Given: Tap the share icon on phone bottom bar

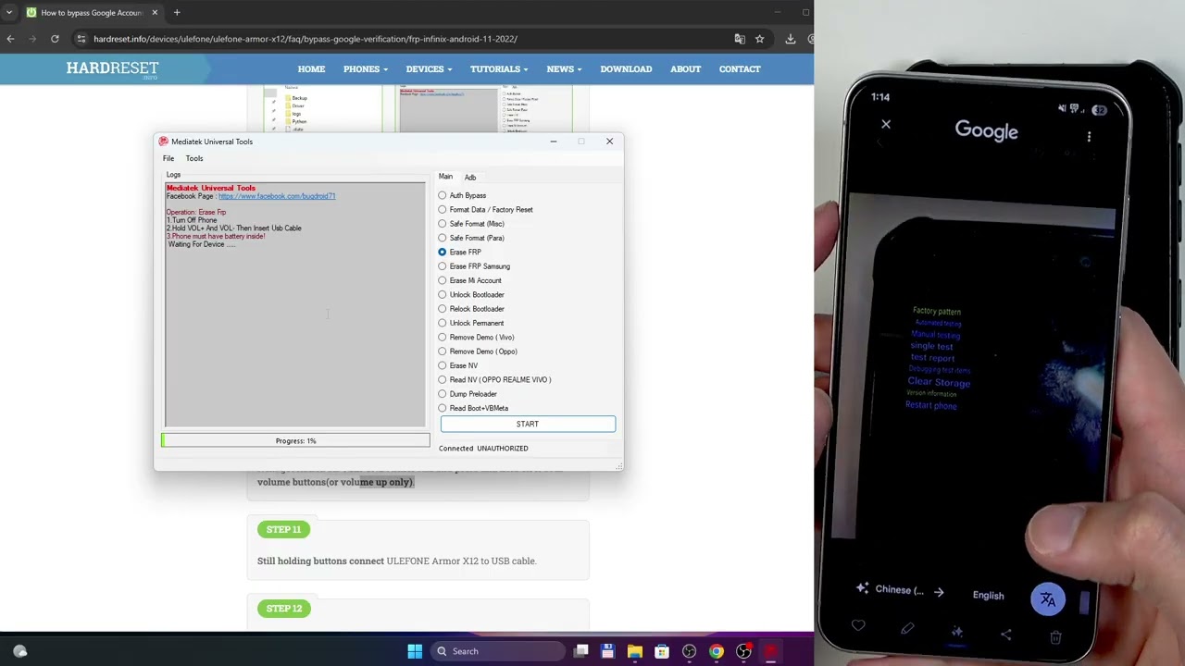Looking at the screenshot, I should coord(1006,635).
